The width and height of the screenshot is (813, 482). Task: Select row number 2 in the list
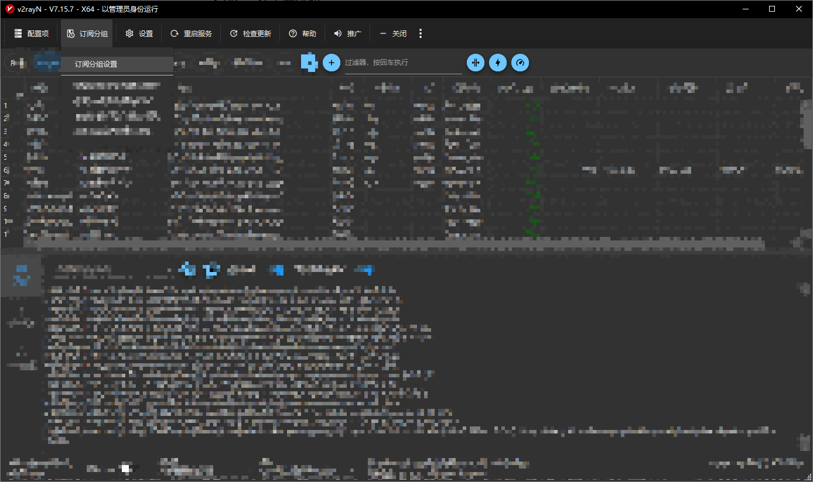(x=6, y=118)
